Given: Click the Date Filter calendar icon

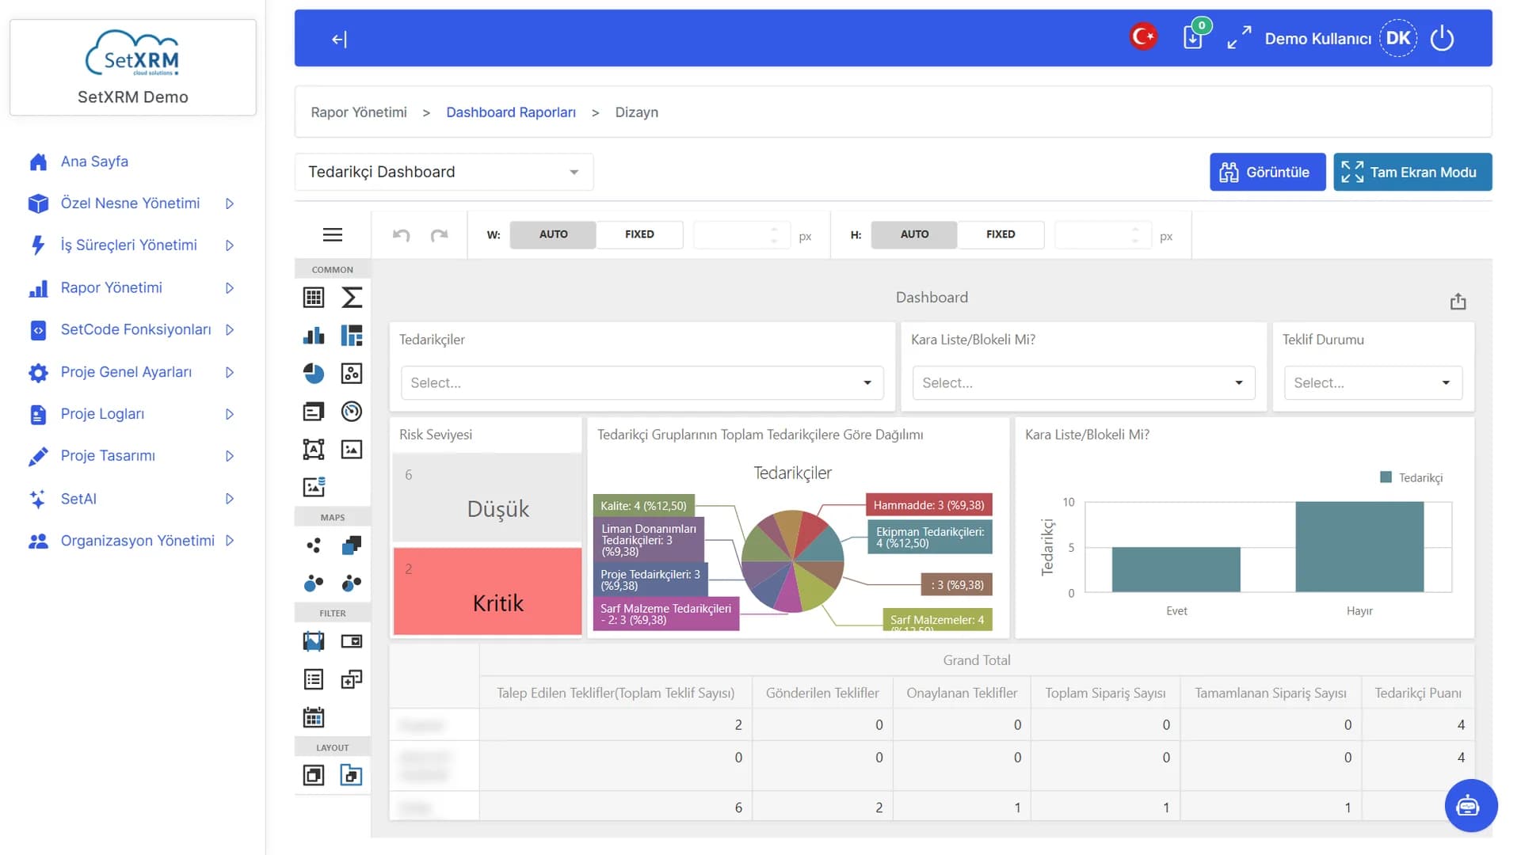Looking at the screenshot, I should click(314, 717).
